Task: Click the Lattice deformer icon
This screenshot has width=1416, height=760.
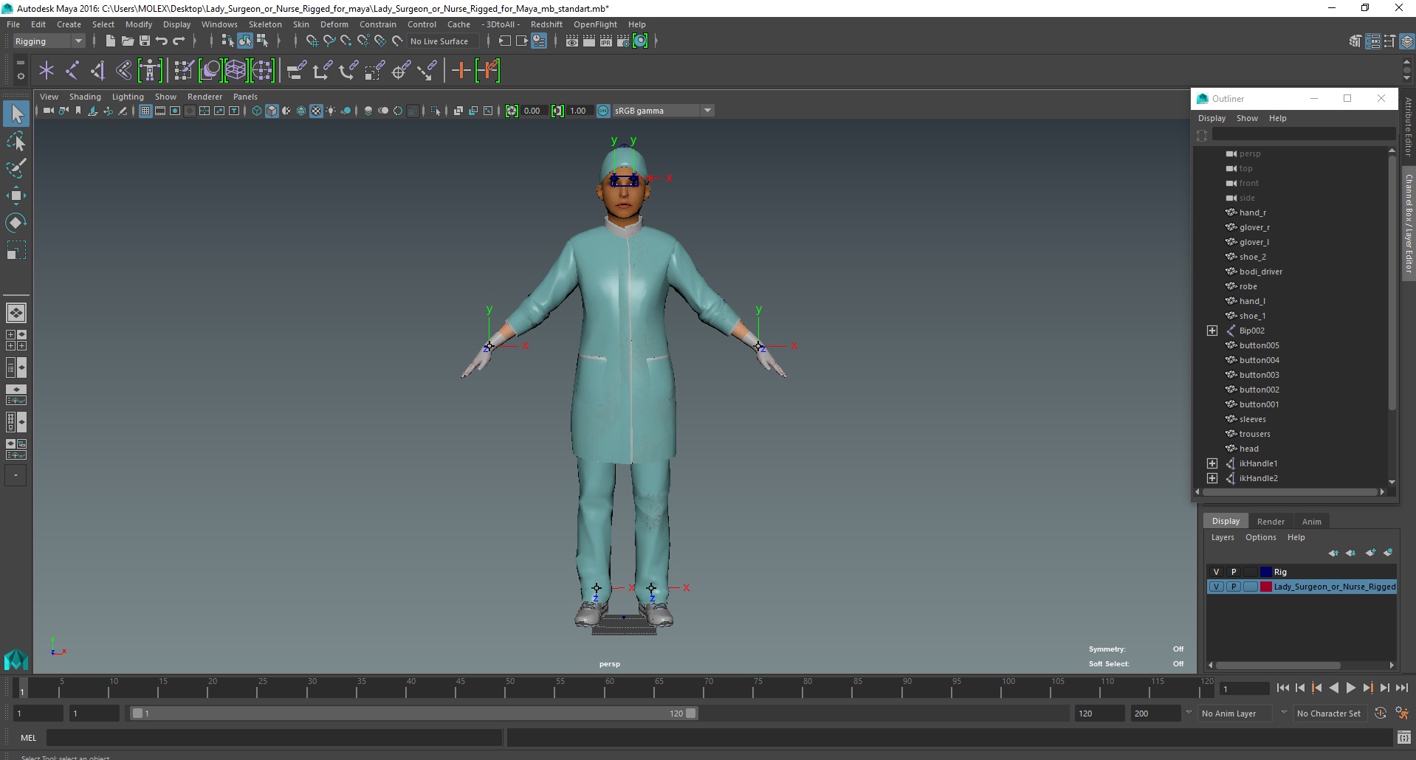Action: coord(236,71)
